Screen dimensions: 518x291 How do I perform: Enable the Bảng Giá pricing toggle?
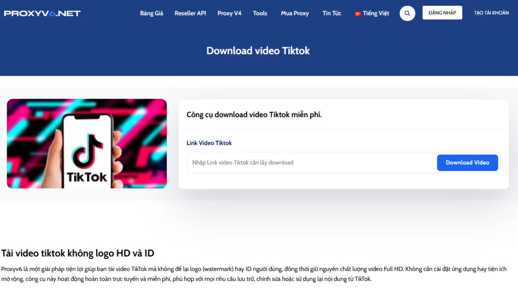pos(151,13)
